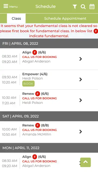Select the FRI April 08, 2022 date header
The height and width of the screenshot is (174, 98).
(49, 43)
